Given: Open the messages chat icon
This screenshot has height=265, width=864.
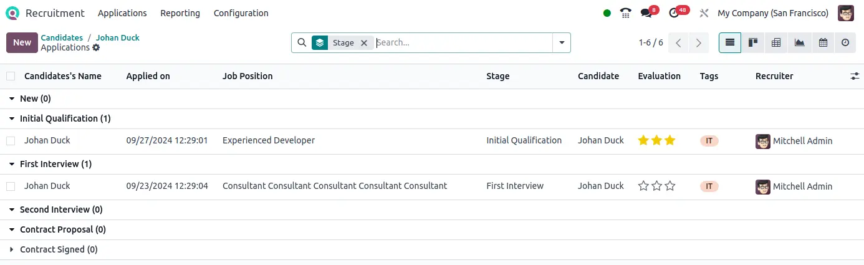Looking at the screenshot, I should 646,13.
